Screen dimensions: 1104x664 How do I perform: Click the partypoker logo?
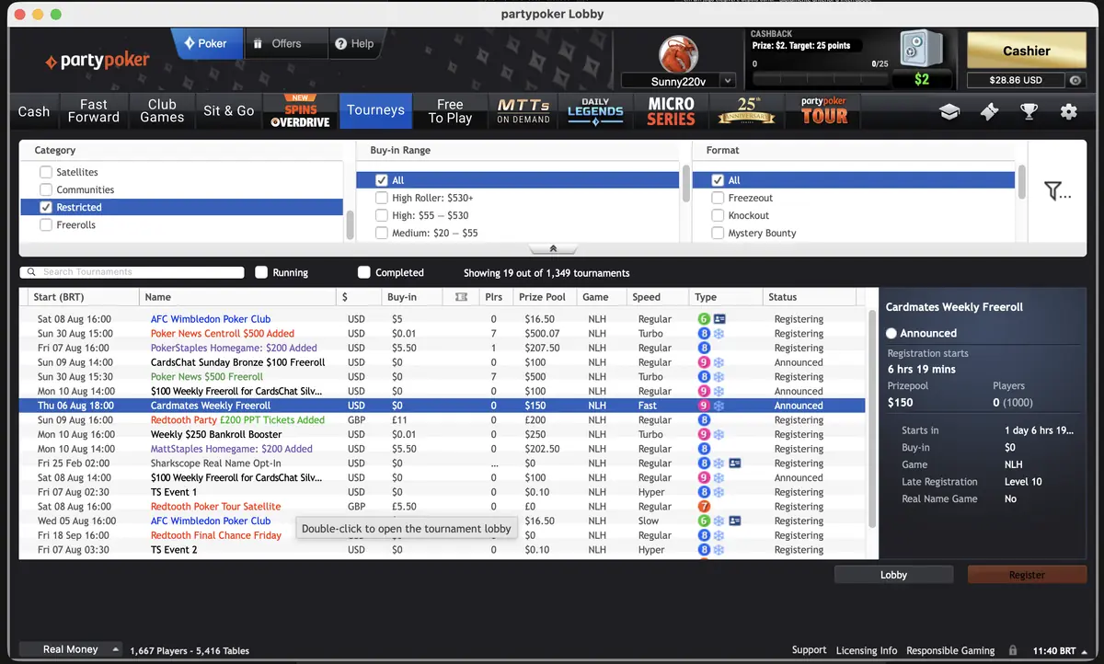tap(98, 62)
